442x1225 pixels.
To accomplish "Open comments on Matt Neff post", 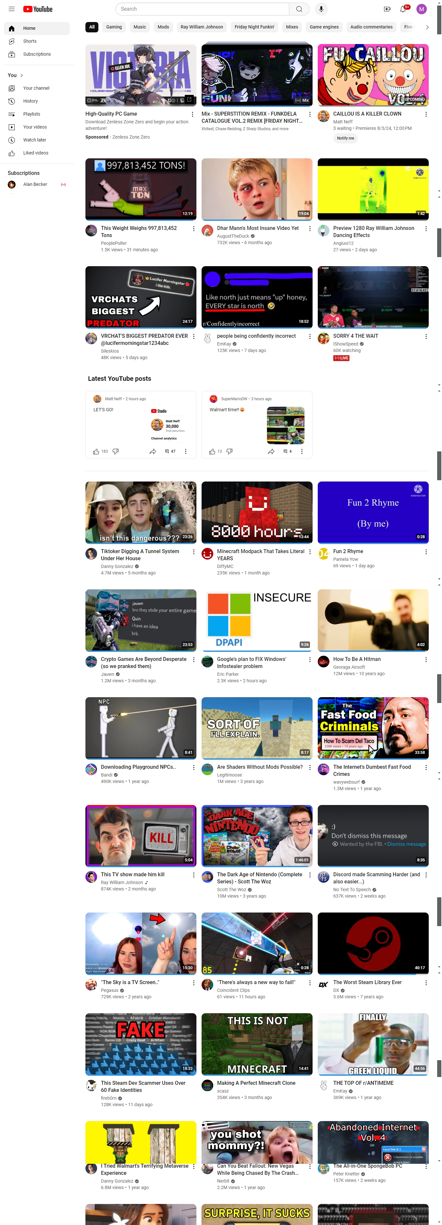I will click(170, 451).
